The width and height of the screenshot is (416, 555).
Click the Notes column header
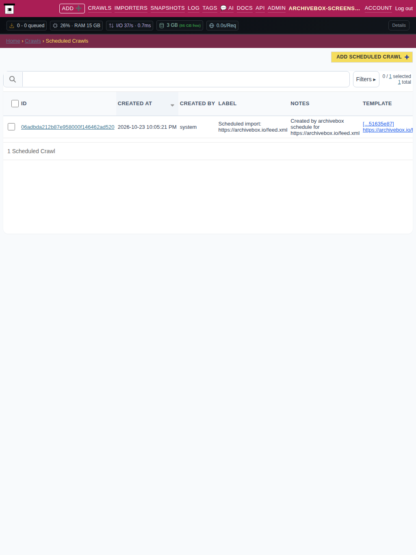pos(300,104)
